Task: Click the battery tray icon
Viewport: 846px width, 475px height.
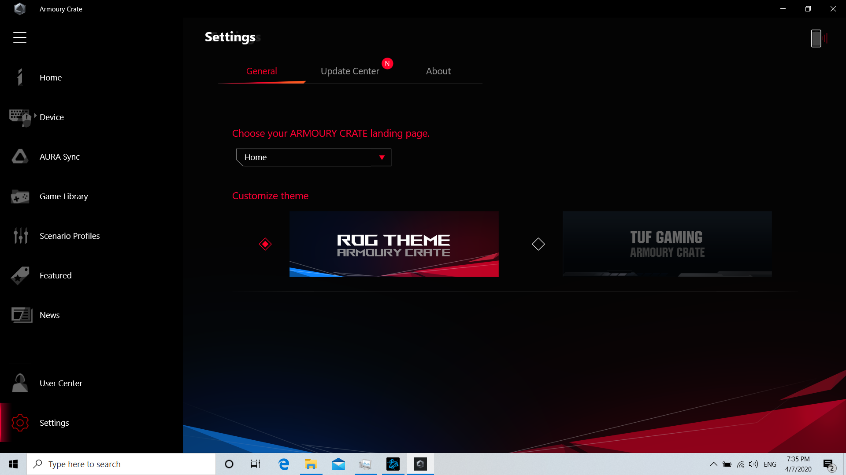Action: point(727,464)
